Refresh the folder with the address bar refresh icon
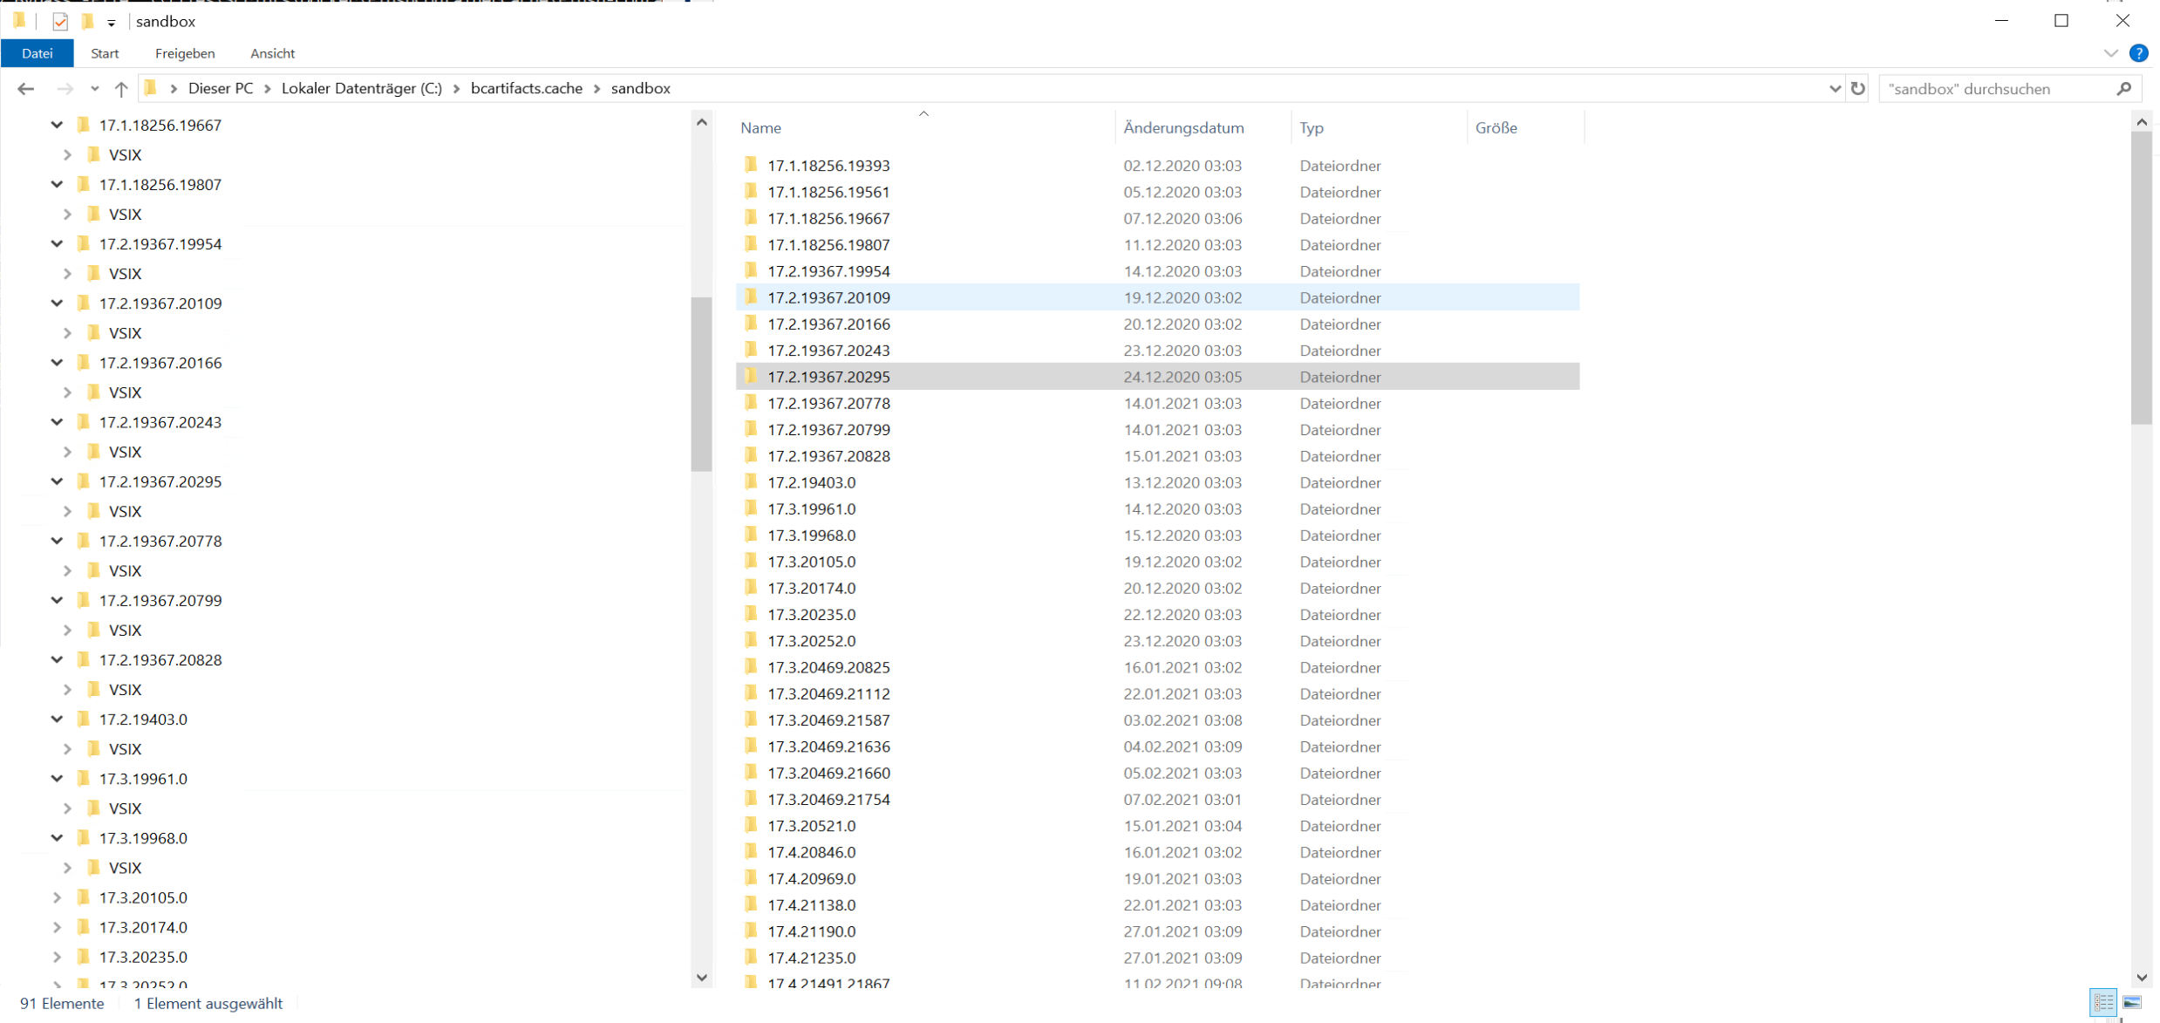The height and width of the screenshot is (1023, 2160). (1857, 88)
